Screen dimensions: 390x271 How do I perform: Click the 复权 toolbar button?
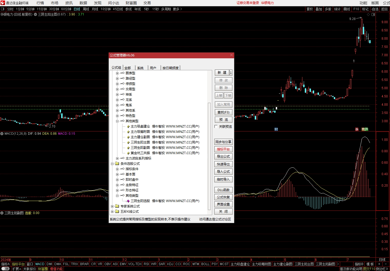coord(310,9)
